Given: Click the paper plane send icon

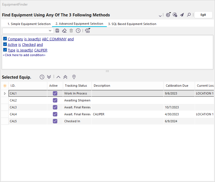Looking at the screenshot, I should click(x=182, y=15).
